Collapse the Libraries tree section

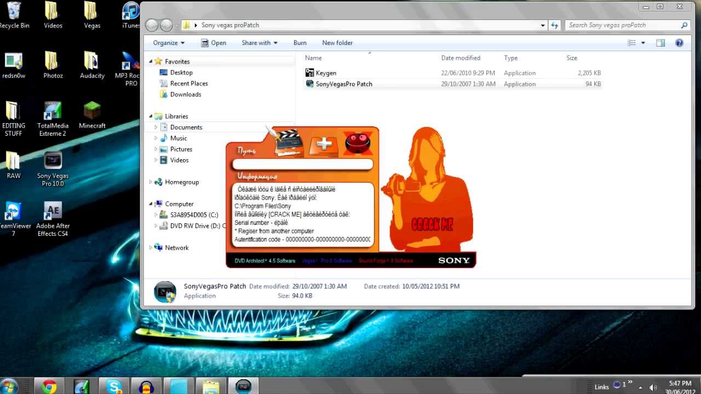point(151,116)
